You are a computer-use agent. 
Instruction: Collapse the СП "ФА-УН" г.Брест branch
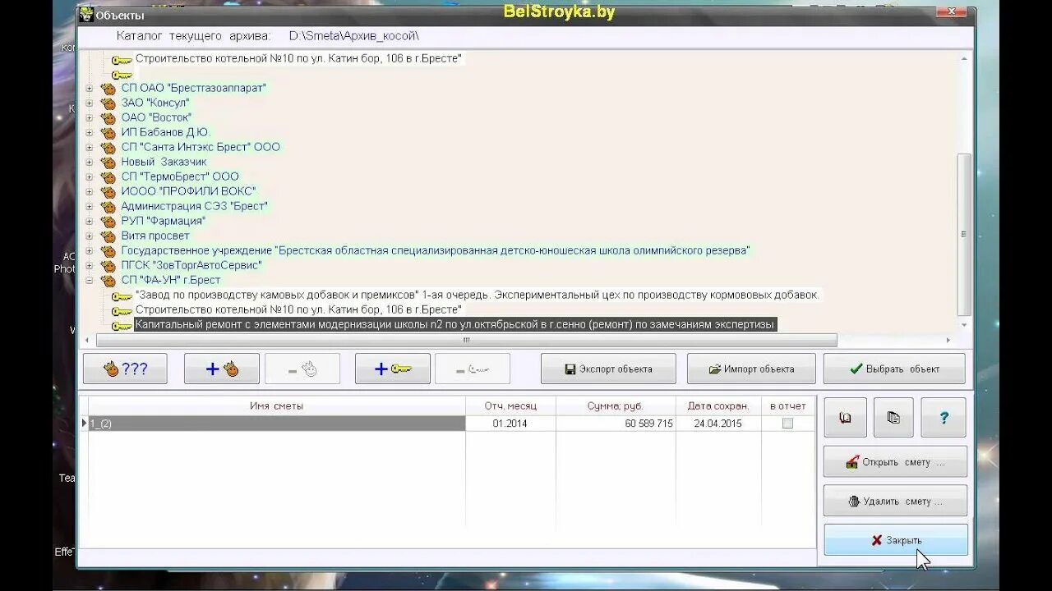tap(90, 280)
